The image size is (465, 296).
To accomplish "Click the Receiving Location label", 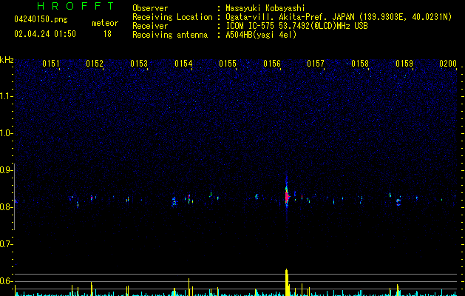I will tap(172, 17).
